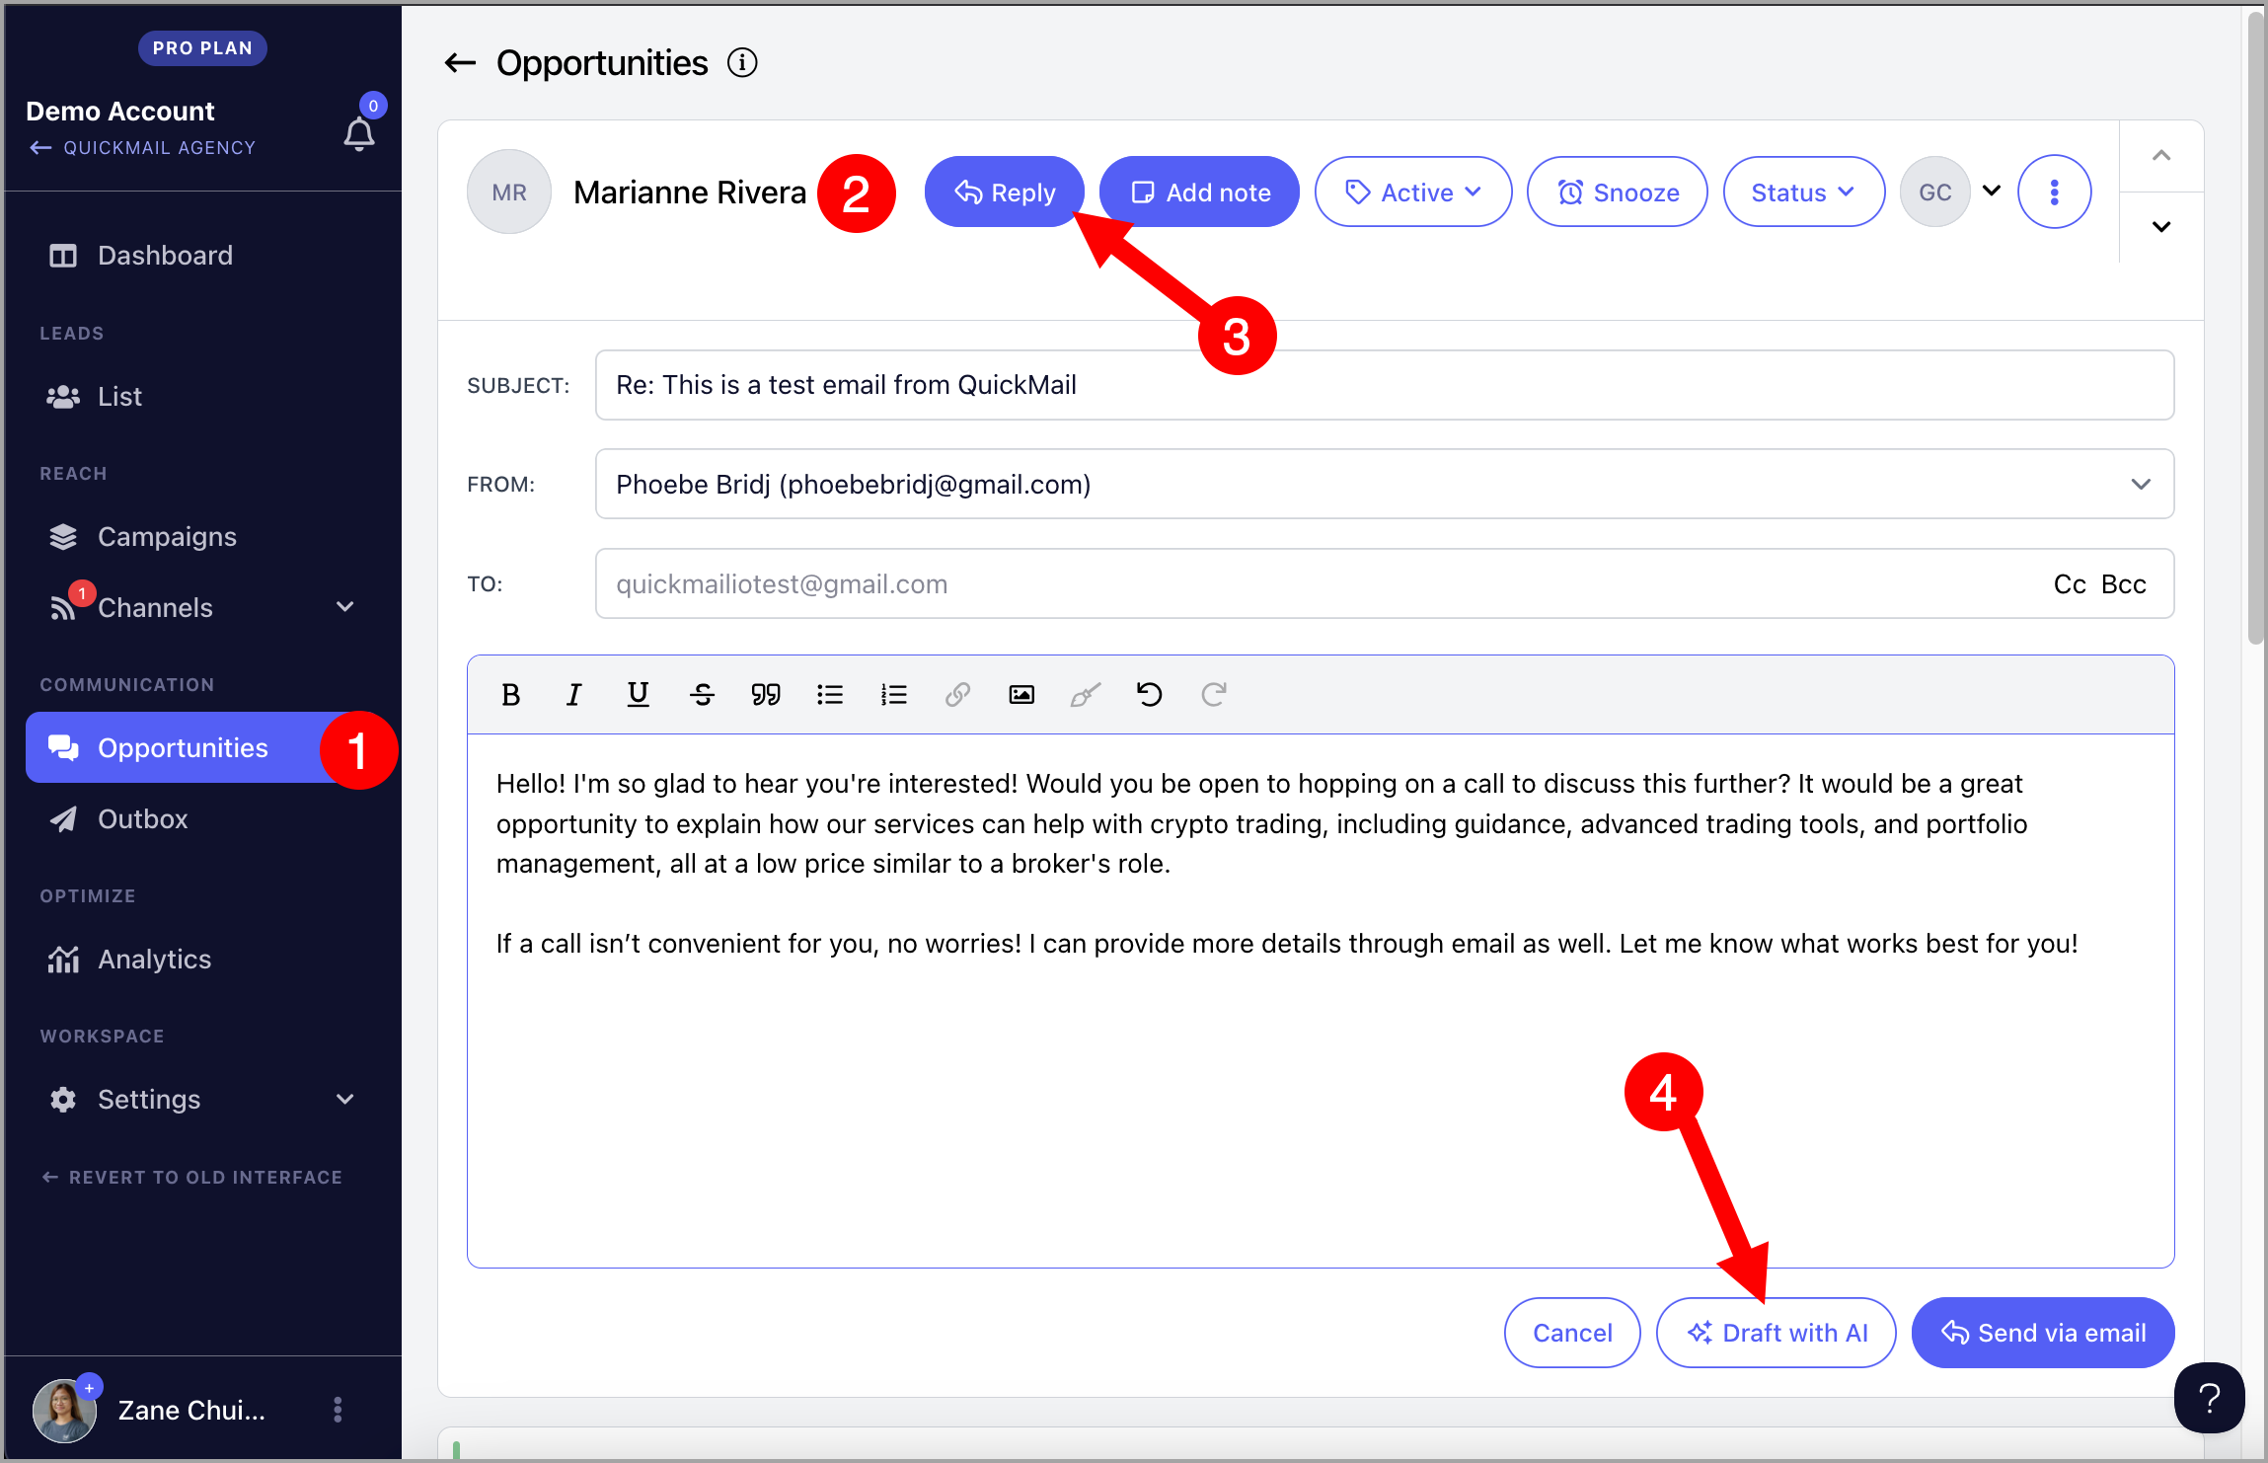Click Revert to old interface
Viewport: 2268px width, 1463px height.
(x=192, y=1178)
